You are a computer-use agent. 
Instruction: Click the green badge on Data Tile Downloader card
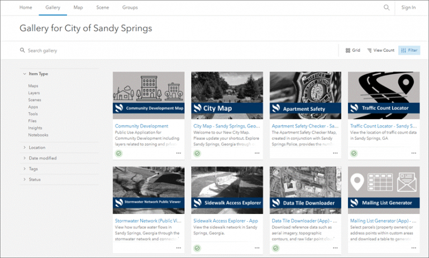click(275, 248)
